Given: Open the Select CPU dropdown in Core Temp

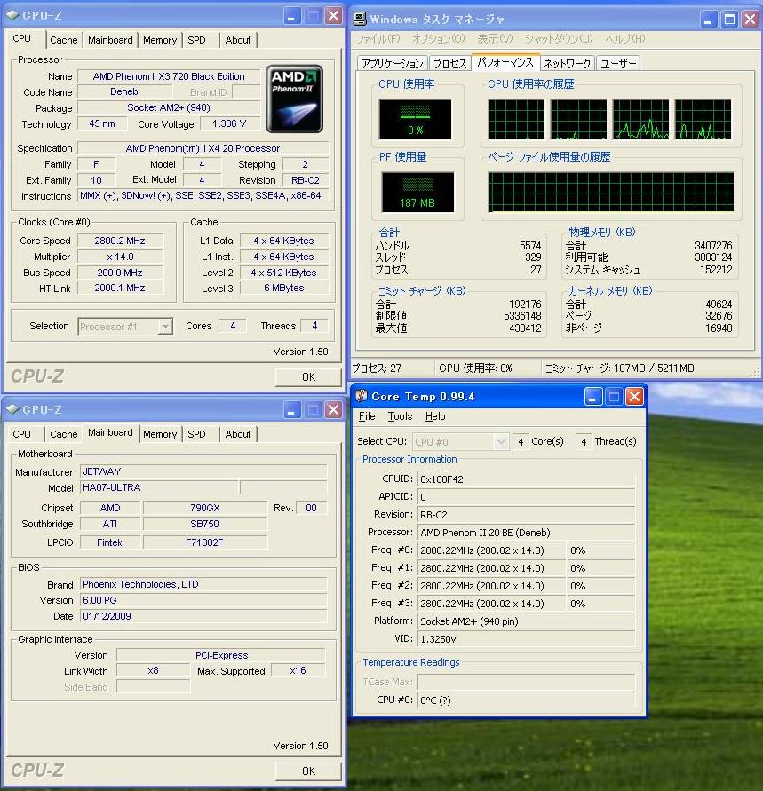Looking at the screenshot, I should click(x=501, y=442).
